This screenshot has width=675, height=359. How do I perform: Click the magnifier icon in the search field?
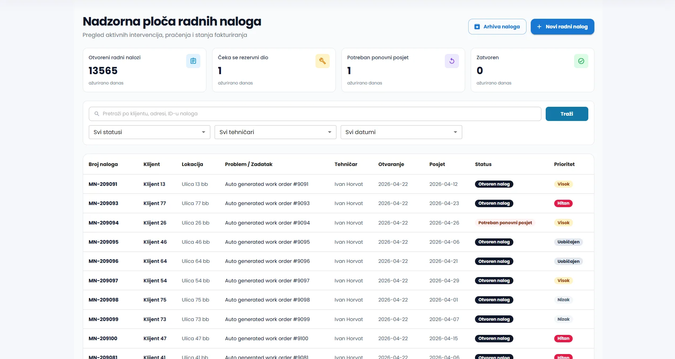[x=97, y=114]
